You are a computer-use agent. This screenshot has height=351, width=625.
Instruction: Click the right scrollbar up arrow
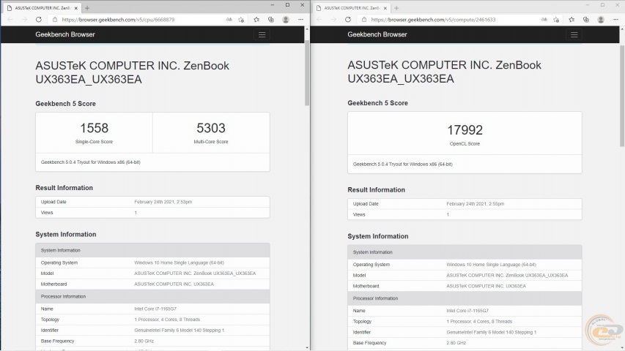(622, 29)
